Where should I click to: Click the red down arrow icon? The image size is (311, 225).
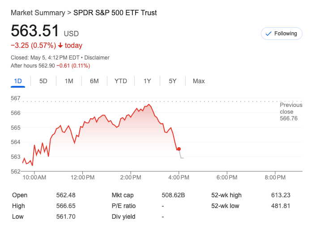(60, 46)
